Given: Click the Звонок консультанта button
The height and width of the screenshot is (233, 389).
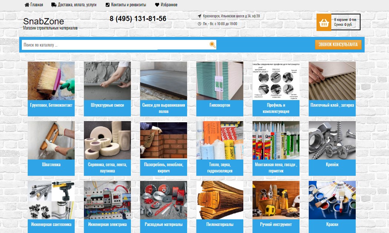Looking at the screenshot, I should (338, 45).
